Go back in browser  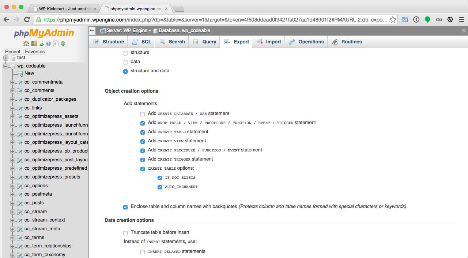point(6,20)
